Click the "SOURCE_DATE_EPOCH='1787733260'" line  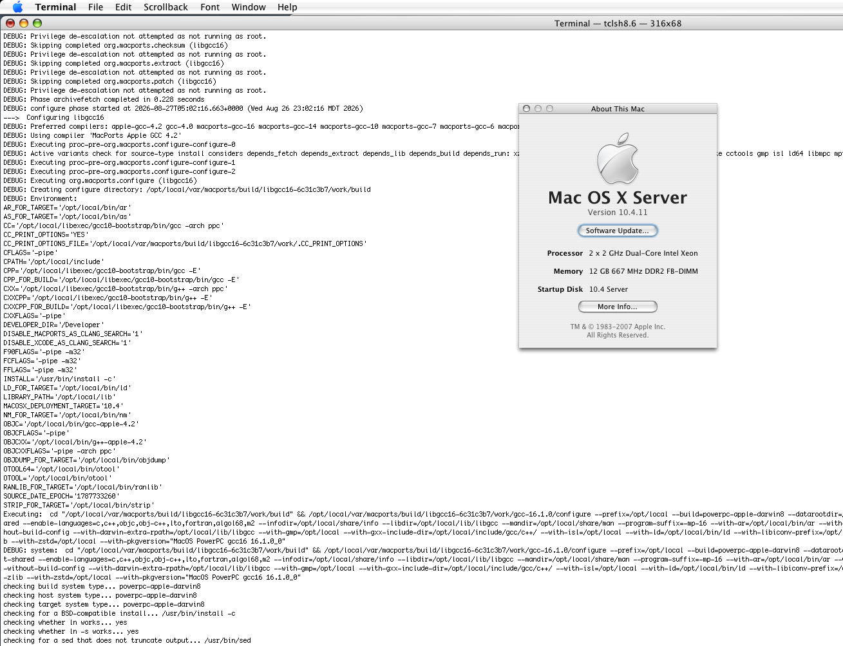(61, 496)
